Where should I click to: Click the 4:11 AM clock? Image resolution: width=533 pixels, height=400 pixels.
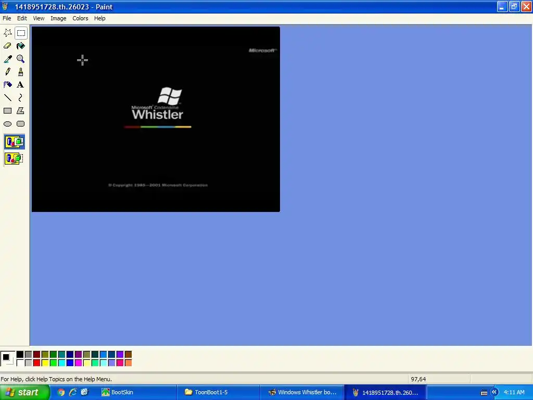pyautogui.click(x=514, y=393)
